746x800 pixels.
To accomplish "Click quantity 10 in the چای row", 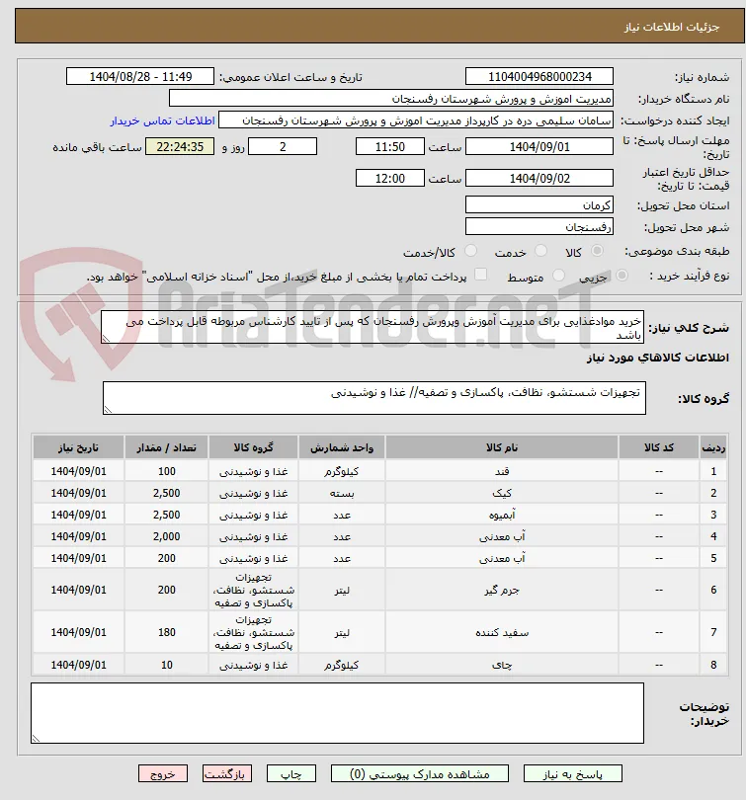I will (166, 665).
